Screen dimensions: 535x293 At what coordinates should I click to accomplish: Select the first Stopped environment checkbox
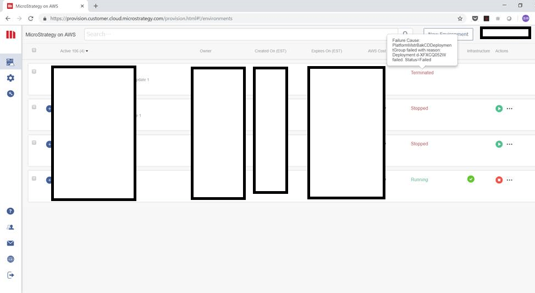point(34,107)
